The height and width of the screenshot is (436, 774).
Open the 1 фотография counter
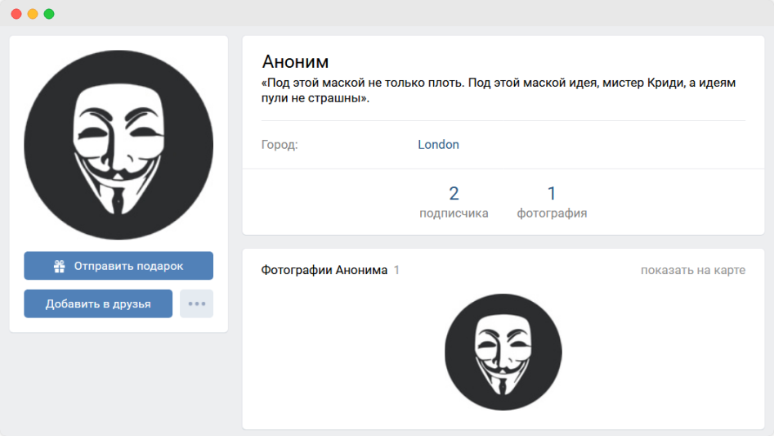[552, 202]
